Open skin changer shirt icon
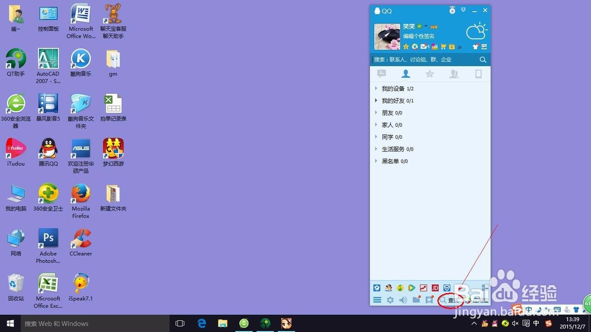Screen dimensions: 591x332 click(x=475, y=47)
